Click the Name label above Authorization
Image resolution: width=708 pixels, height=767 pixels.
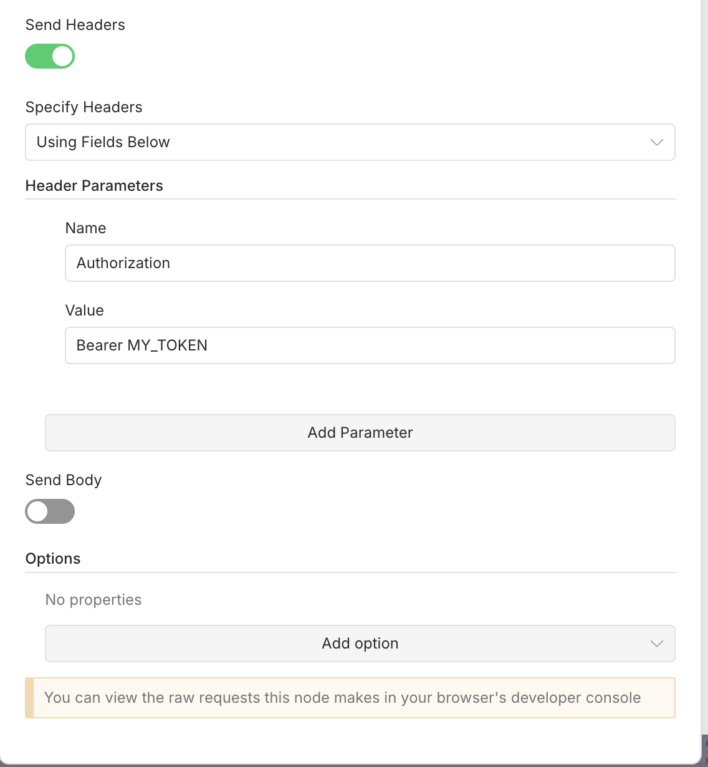pos(85,228)
